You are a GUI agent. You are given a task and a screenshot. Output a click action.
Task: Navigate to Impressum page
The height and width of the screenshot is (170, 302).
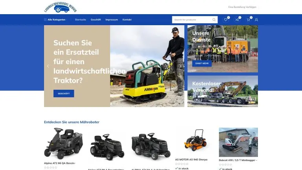111,20
